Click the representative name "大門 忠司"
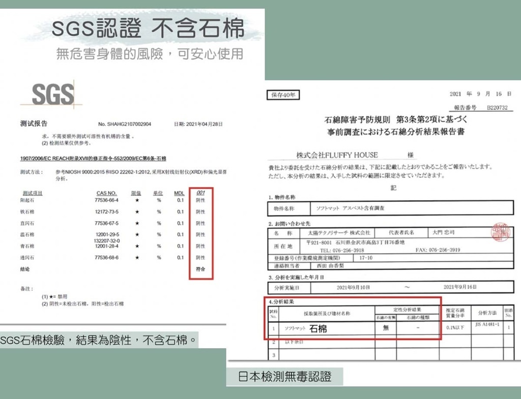The image size is (521, 399). pyautogui.click(x=443, y=232)
